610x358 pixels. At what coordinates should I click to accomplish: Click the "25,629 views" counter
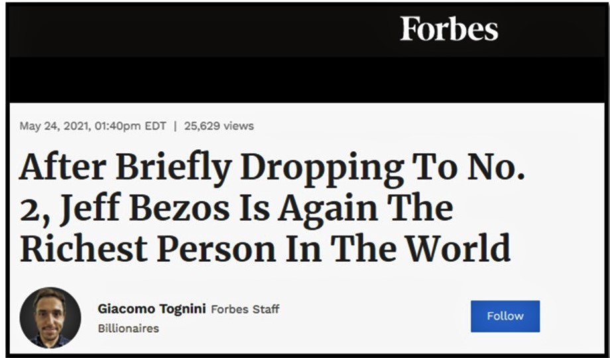click(x=219, y=126)
